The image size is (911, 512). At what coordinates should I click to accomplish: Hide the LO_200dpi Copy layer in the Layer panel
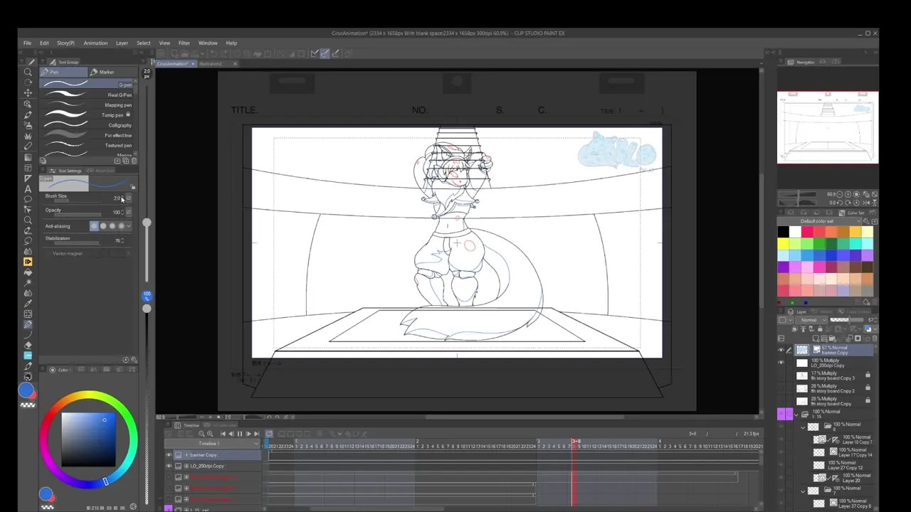pyautogui.click(x=781, y=362)
